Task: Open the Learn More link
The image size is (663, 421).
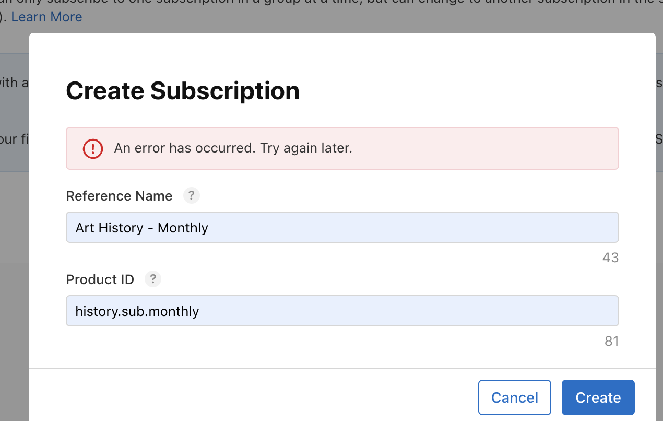Action: [x=46, y=17]
